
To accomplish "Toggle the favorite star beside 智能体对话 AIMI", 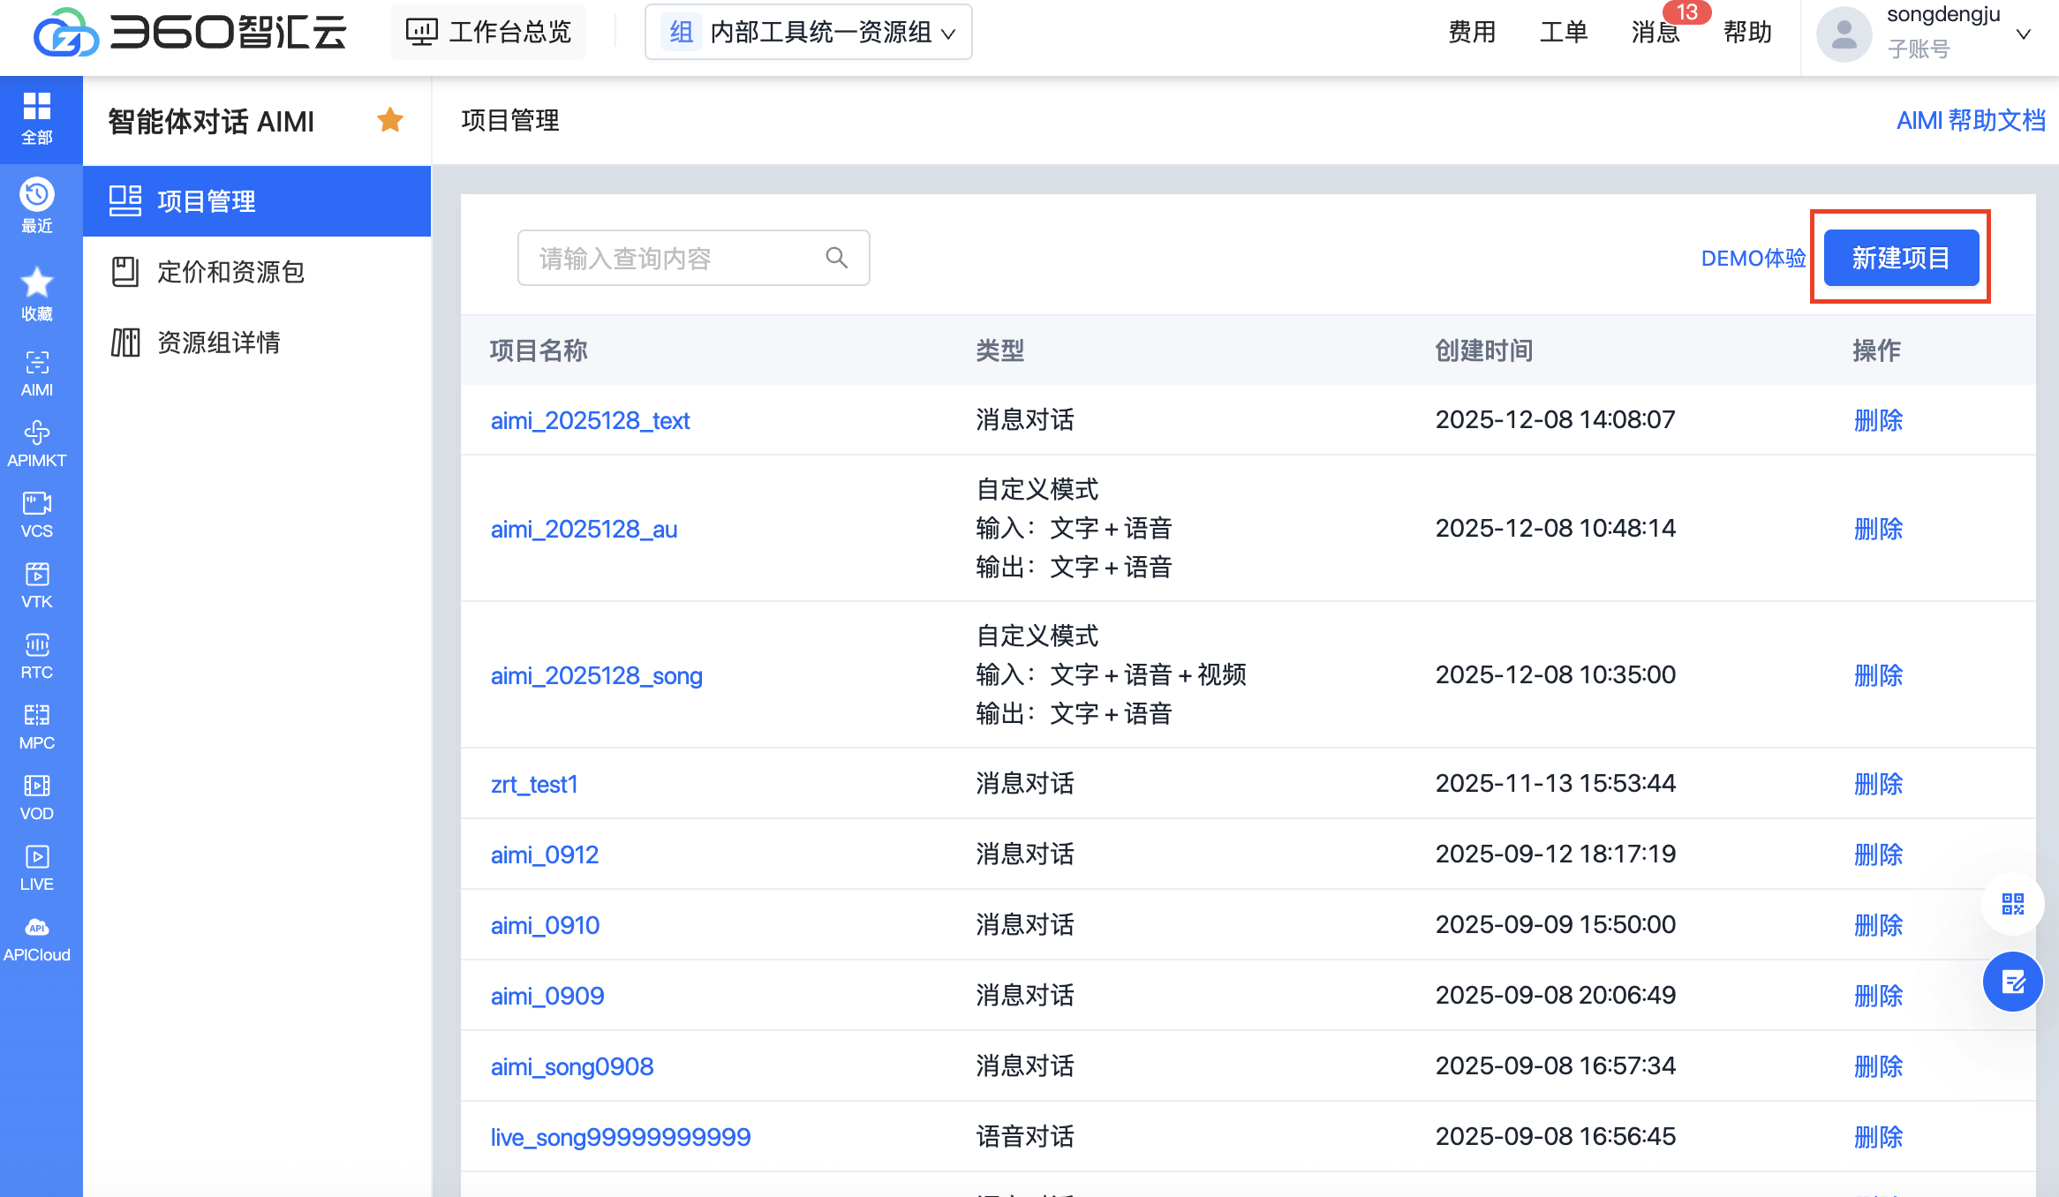I will [x=389, y=120].
